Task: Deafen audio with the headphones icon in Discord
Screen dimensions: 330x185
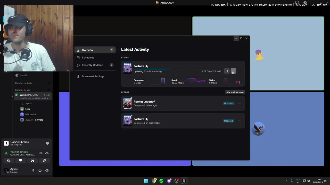Action: click(x=40, y=170)
